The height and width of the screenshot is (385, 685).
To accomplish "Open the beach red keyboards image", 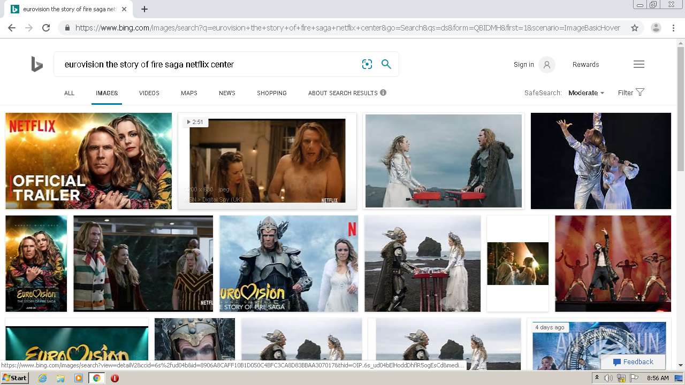I will tap(422, 264).
